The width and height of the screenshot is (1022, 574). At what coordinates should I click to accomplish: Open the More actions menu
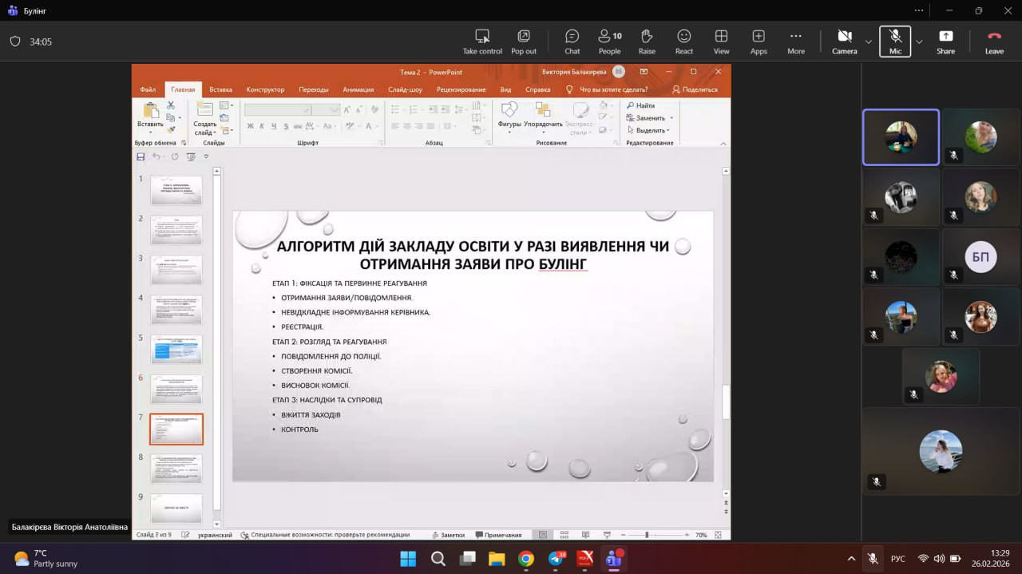[795, 42]
